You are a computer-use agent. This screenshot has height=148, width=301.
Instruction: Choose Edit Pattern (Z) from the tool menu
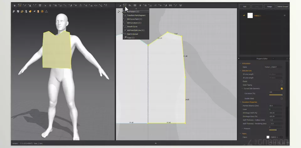coord(136,12)
